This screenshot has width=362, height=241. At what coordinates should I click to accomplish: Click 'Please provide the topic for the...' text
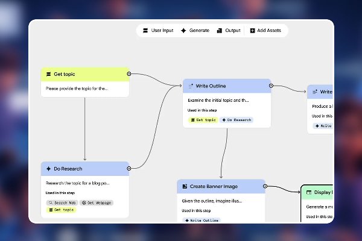point(77,89)
